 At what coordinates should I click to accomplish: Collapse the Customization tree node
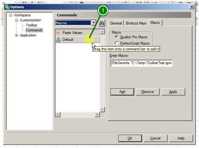pos(17,20)
